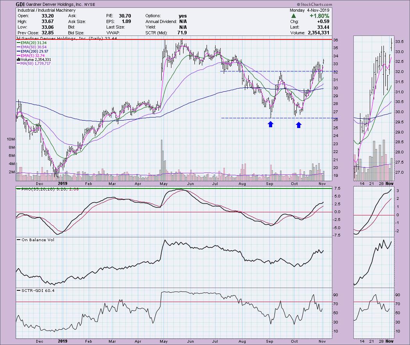Image resolution: width=410 pixels, height=345 pixels.
Task: Select the percent change +1.80%
Action: [x=319, y=16]
